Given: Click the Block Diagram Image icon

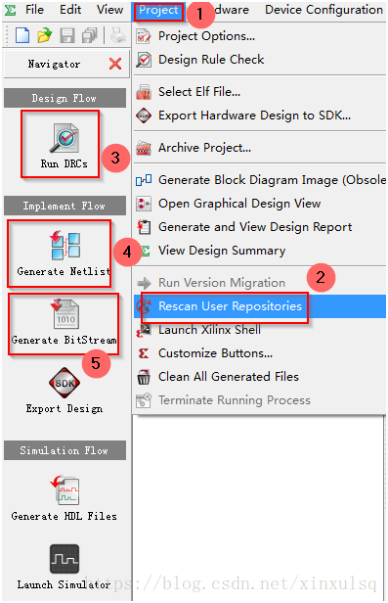Looking at the screenshot, I should (x=144, y=180).
